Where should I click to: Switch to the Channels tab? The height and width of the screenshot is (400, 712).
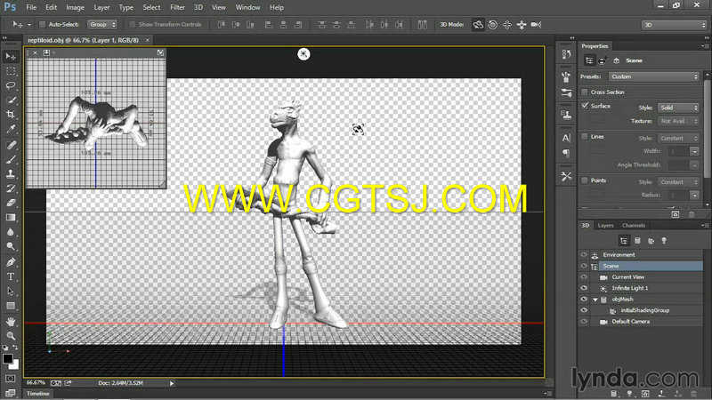(x=634, y=226)
